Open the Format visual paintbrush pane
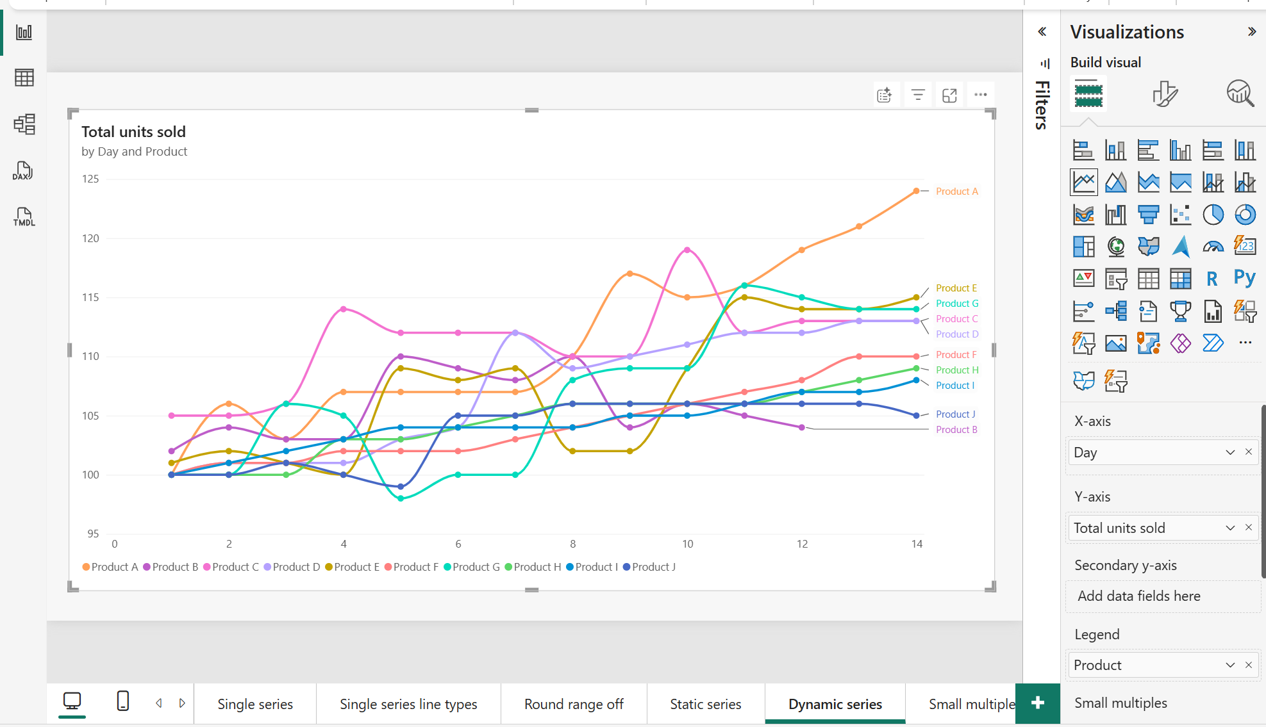The width and height of the screenshot is (1266, 727). click(x=1165, y=94)
